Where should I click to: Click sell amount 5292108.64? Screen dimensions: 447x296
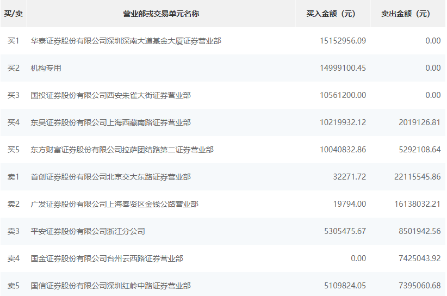420,150
